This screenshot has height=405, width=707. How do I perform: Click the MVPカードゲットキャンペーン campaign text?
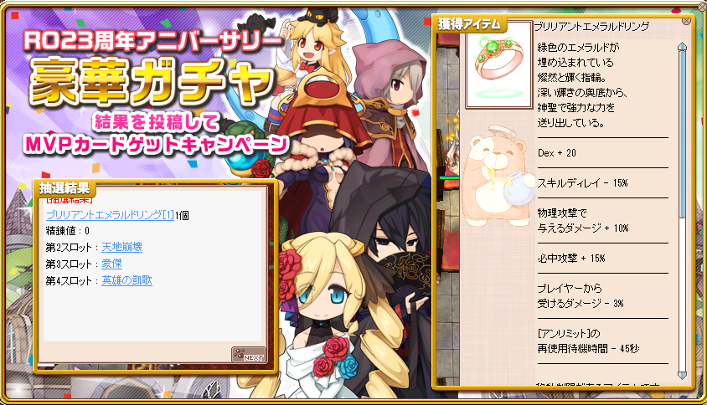pos(156,144)
